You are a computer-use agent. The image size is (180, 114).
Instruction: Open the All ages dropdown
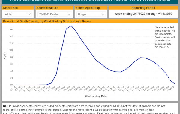(x=91, y=14)
